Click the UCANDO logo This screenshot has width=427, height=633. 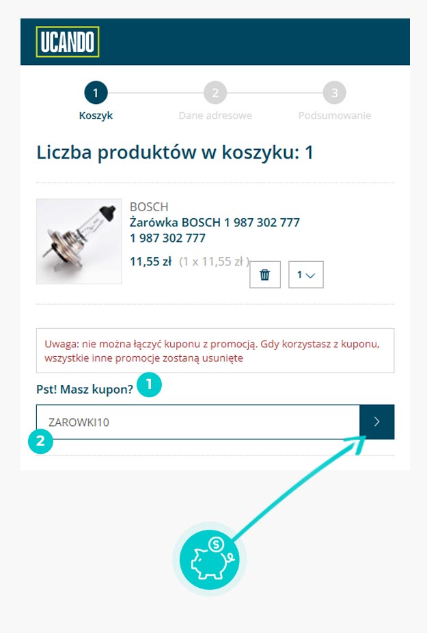pos(68,42)
